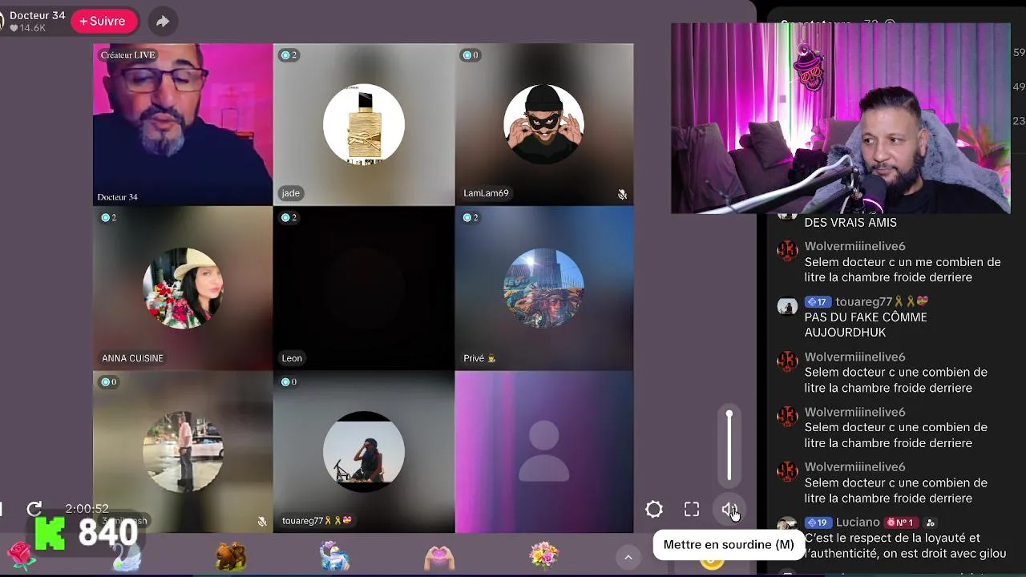
Task: Click the Créateur LIVE label
Action: pos(127,55)
